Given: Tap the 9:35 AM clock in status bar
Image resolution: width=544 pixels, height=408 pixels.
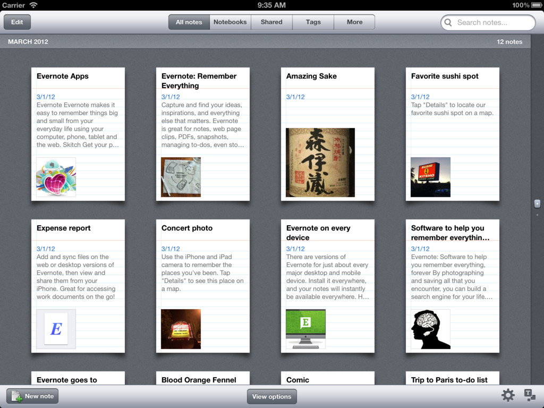Looking at the screenshot, I should [x=271, y=5].
